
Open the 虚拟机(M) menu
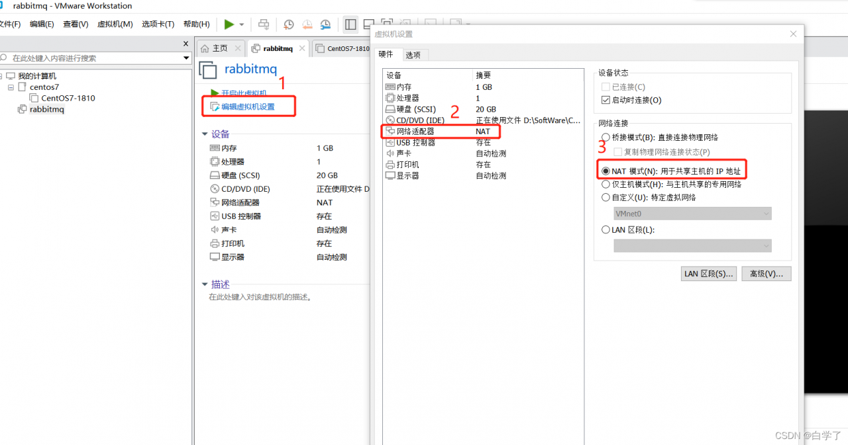point(115,24)
